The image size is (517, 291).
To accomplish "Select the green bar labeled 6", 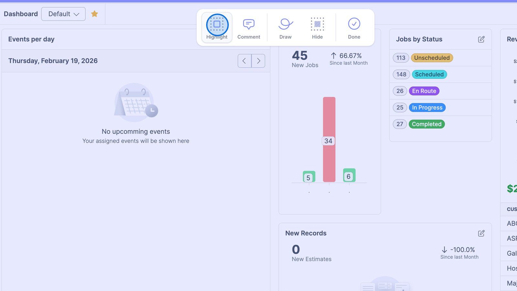I will point(349,175).
